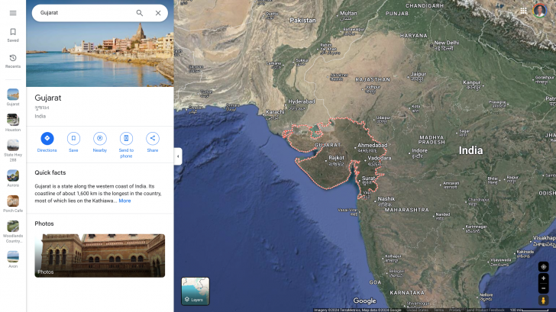
Task: Show your current location
Action: [x=543, y=266]
